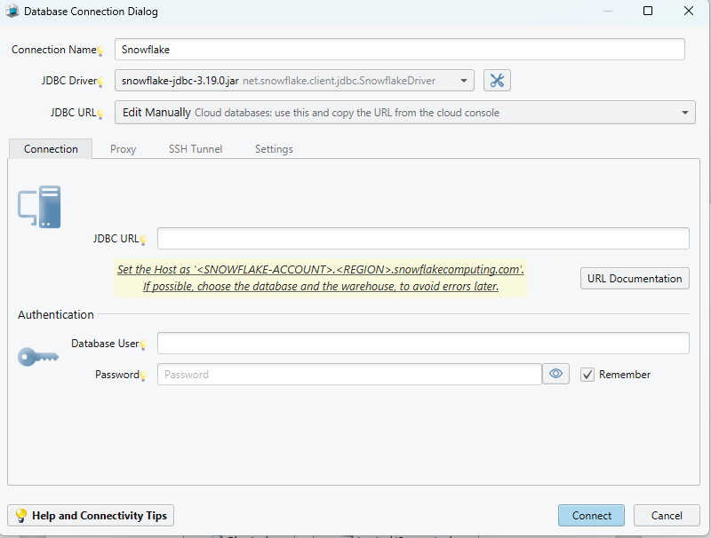Screen dimensions: 711x538
Task: Click the Database User hint lightbulb
Action: (x=143, y=345)
